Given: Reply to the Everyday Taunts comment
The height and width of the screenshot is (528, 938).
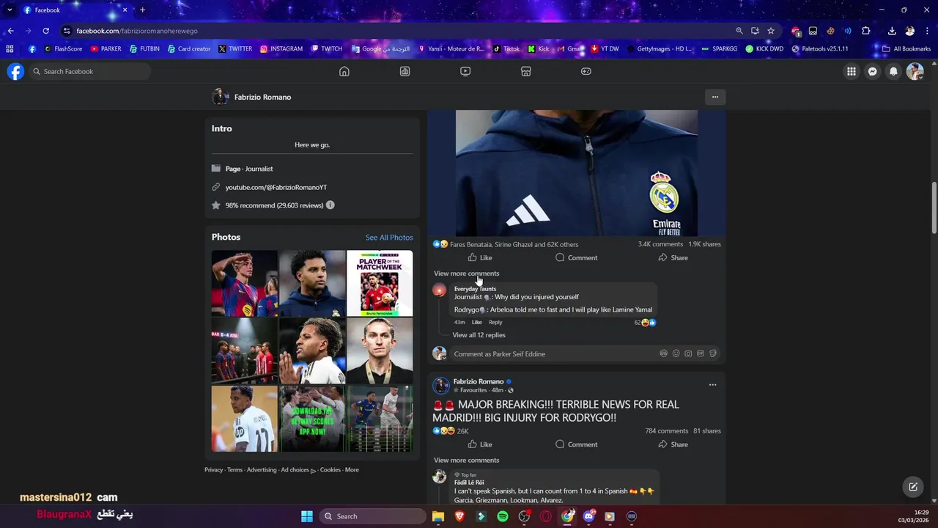Looking at the screenshot, I should tap(495, 323).
